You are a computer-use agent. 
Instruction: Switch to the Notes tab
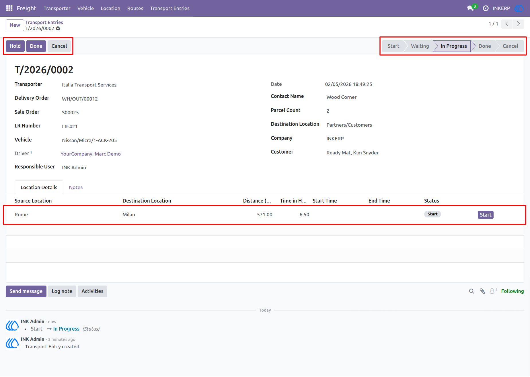[x=76, y=187]
